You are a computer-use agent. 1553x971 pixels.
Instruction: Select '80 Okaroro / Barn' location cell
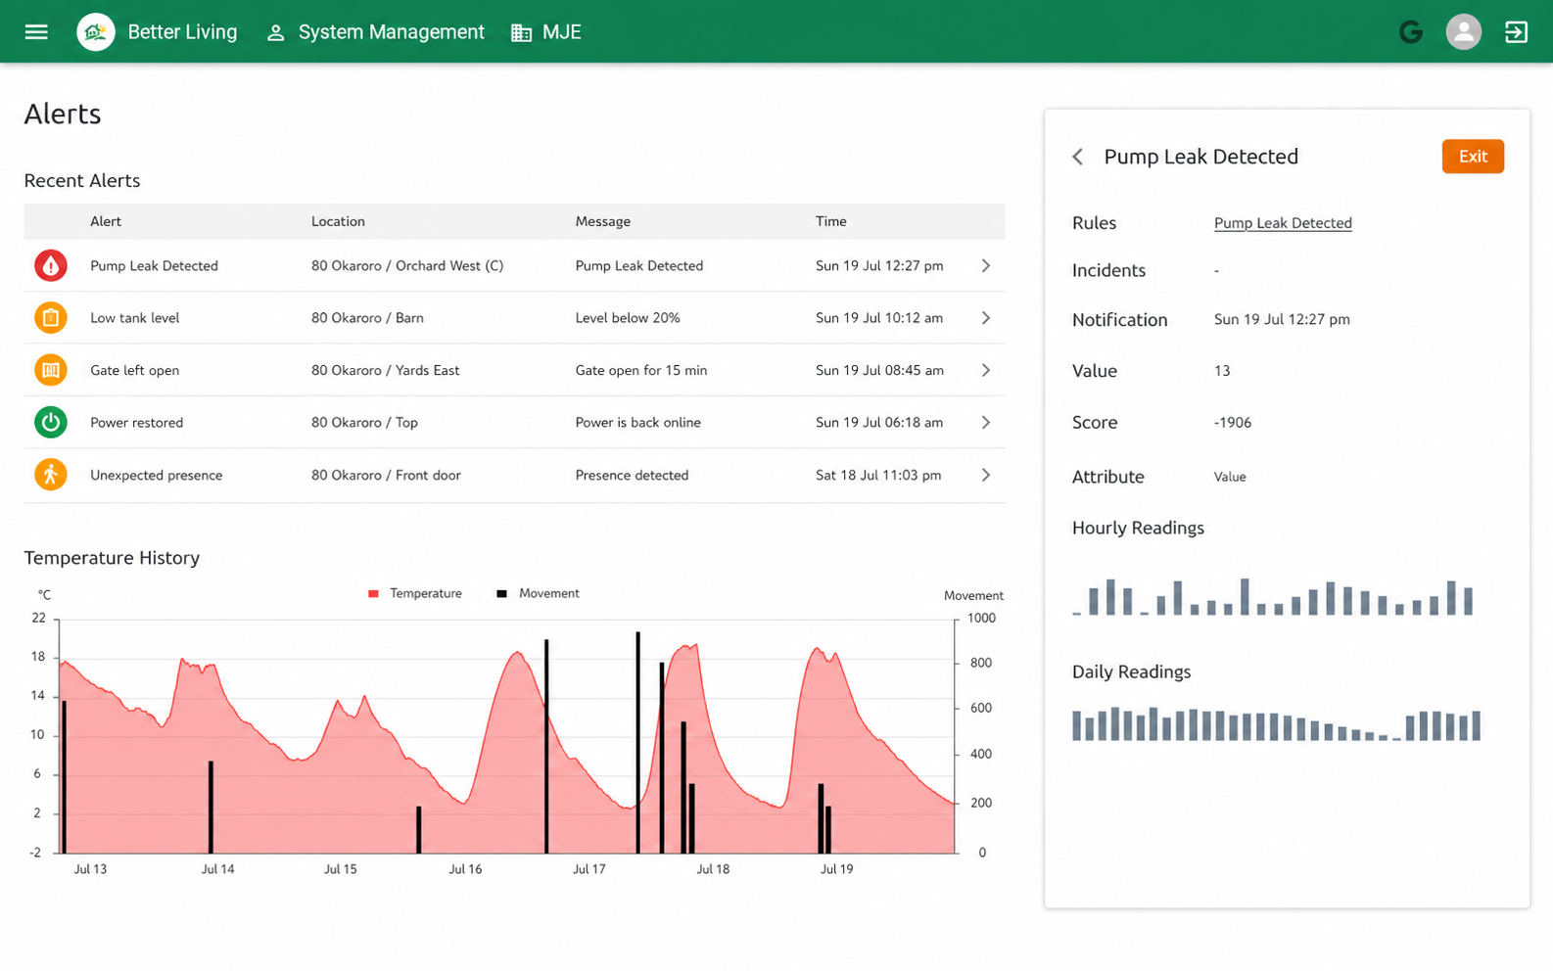367,318
